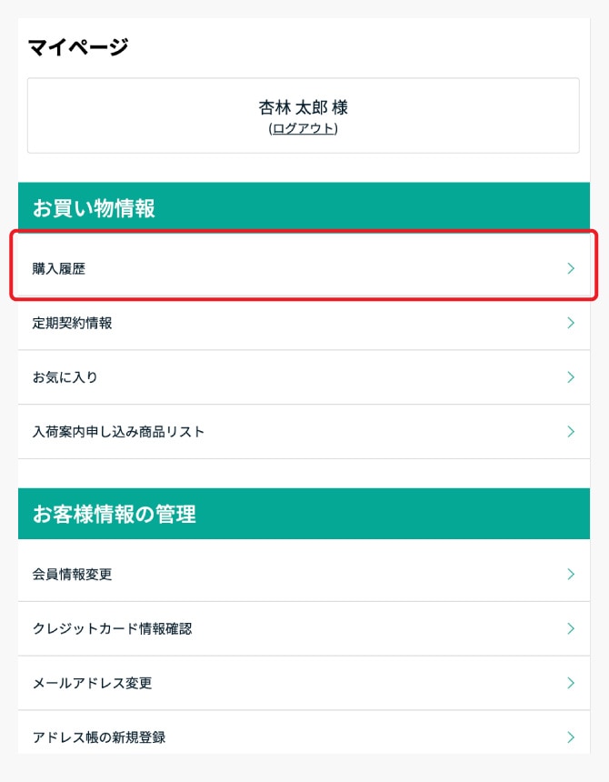Screen dimensions: 609x782
Task: Tap the chevron beside アドレス帳の新規登録
Action: coord(571,737)
